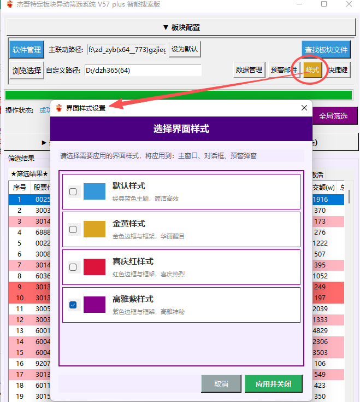The width and height of the screenshot is (360, 402).
Task: Click the green progress bar
Action: coord(179,95)
